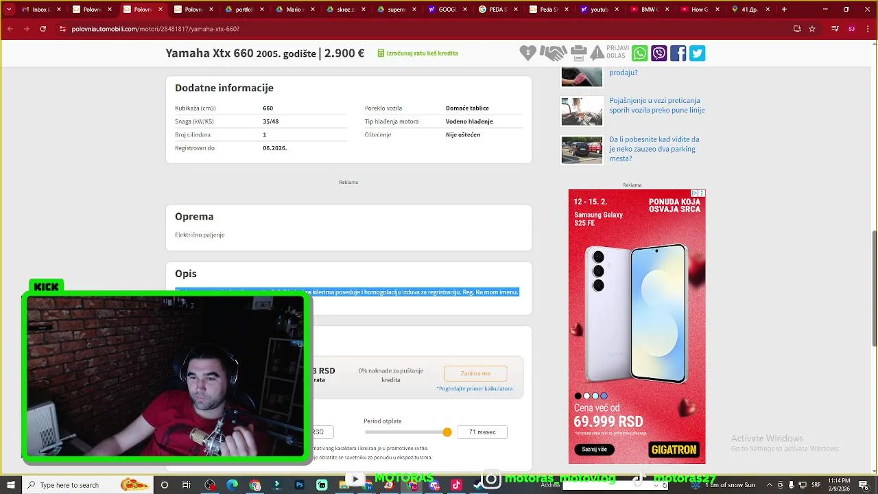Switch to the BMW YouTube tab

click(649, 10)
